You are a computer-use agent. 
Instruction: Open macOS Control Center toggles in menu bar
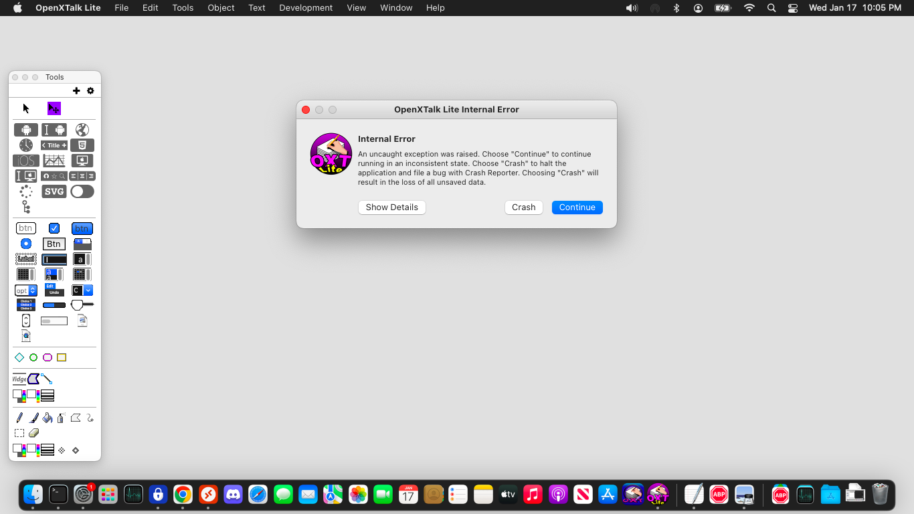tap(793, 8)
